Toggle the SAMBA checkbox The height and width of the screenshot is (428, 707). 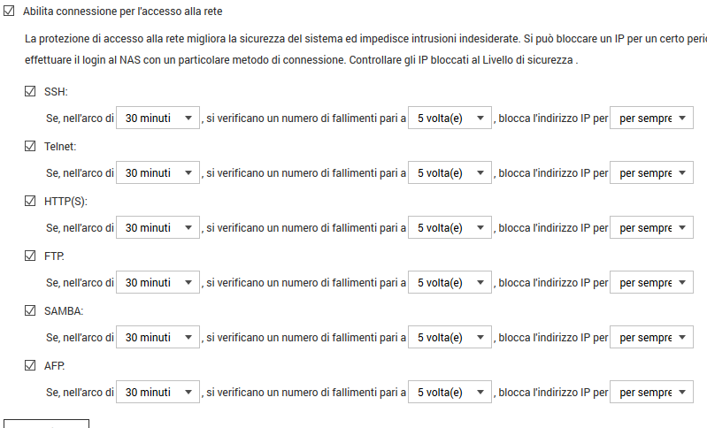(31, 310)
